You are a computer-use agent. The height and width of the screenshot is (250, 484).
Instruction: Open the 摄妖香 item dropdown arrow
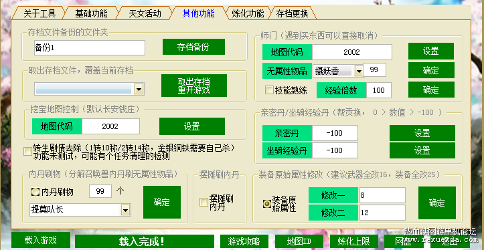[x=358, y=72]
